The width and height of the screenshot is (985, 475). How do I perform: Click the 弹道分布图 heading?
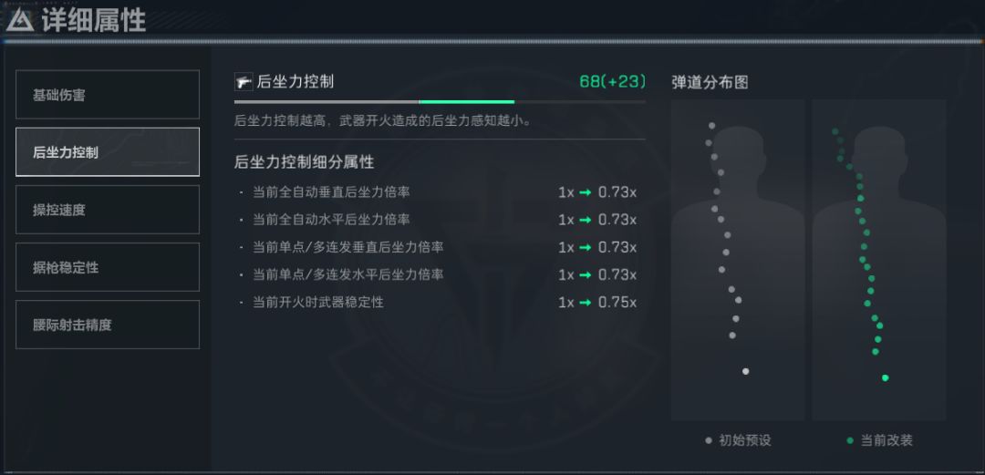[x=710, y=82]
